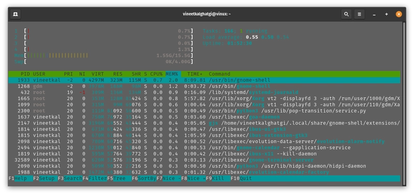The width and height of the screenshot is (414, 195).
Task: Click the minus zoom-out icon in header
Action: pyautogui.click(x=374, y=14)
